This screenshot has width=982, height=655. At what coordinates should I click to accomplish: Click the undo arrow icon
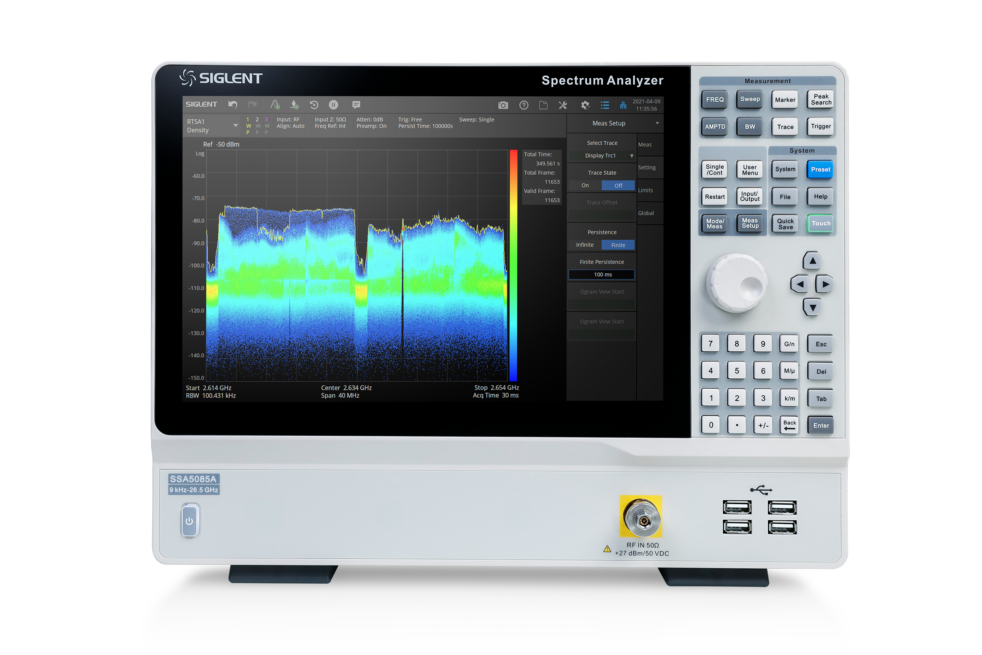coord(232,104)
